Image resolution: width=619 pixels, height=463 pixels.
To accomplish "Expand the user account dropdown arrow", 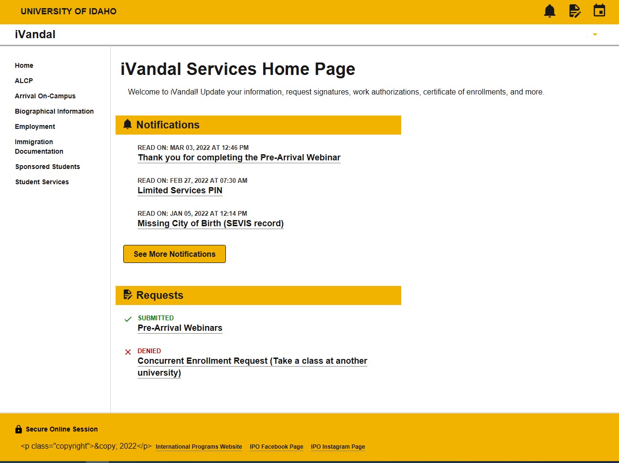I will click(595, 34).
